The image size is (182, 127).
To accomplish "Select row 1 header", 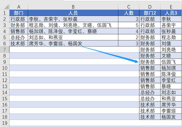I will [5, 13].
